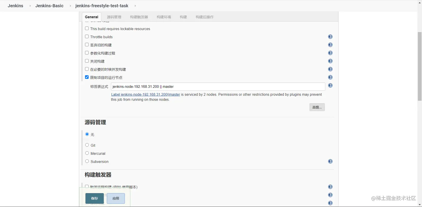Open help for Throttle builds
422x207 pixels.
[x=330, y=37]
